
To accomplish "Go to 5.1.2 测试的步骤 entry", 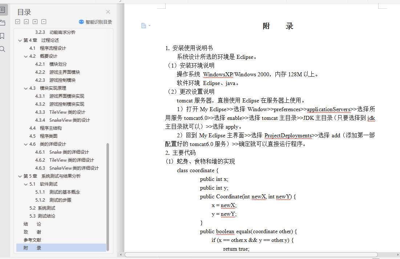I will (53, 200).
